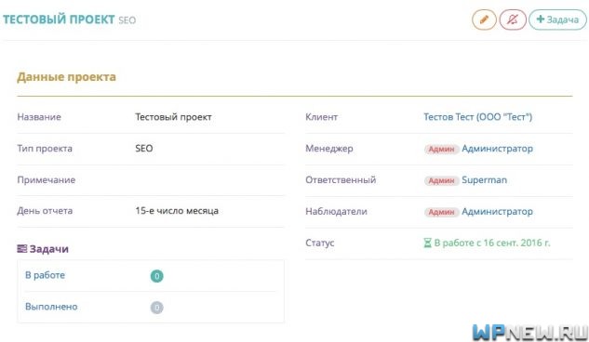Open the Тестов Тест client link
The width and height of the screenshot is (589, 342).
click(x=478, y=117)
